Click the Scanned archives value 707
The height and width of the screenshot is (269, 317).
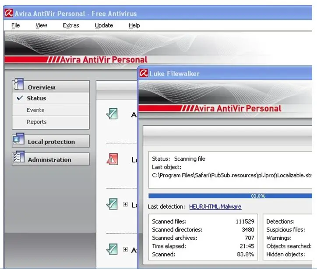click(250, 238)
